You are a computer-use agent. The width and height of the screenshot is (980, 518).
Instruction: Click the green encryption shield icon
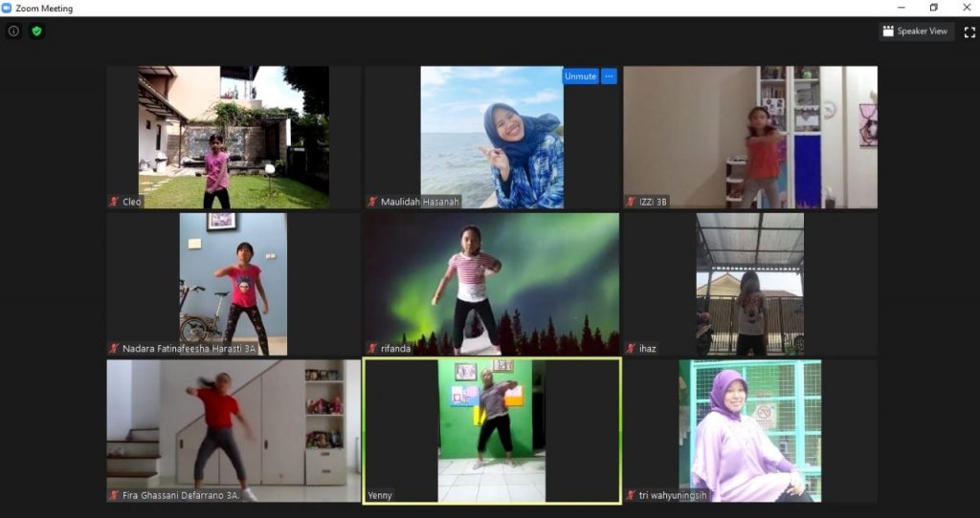click(x=36, y=32)
